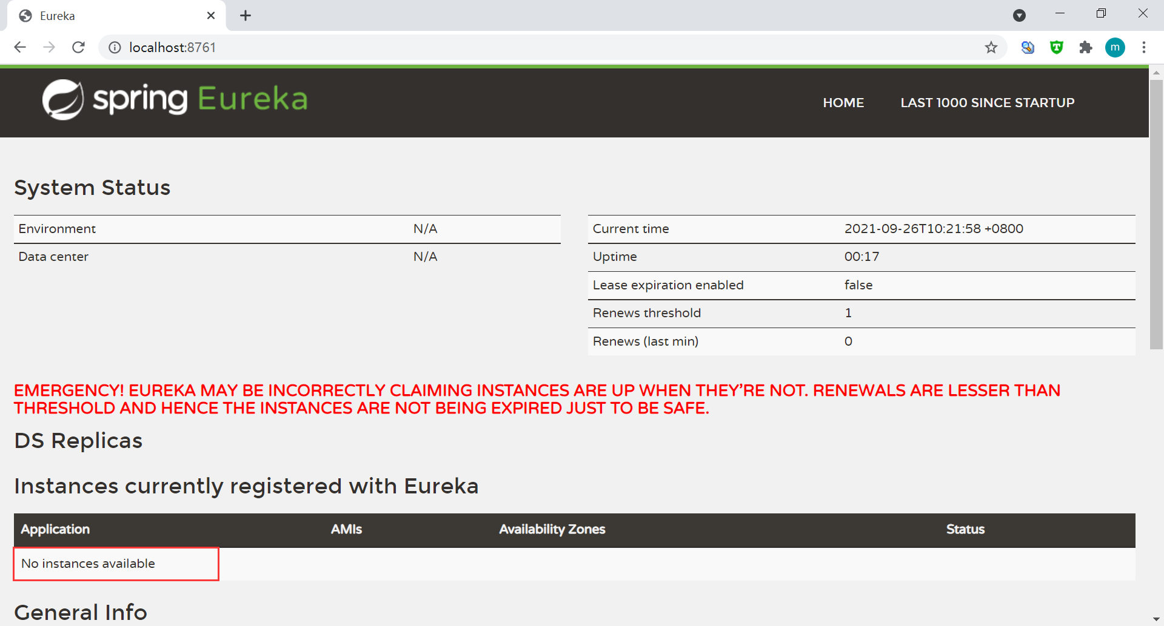Click the Data center value N/A
Screen dimensions: 1164x626
click(425, 257)
